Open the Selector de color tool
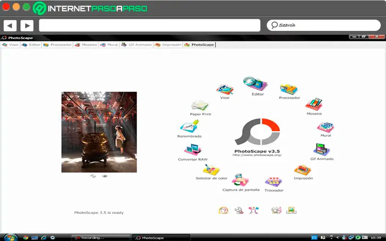Image resolution: width=386 pixels, height=241 pixels. (x=211, y=170)
